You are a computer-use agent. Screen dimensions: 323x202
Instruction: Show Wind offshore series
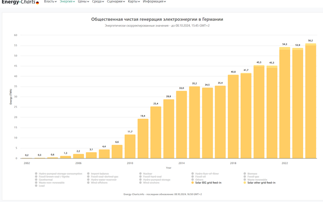97,183
